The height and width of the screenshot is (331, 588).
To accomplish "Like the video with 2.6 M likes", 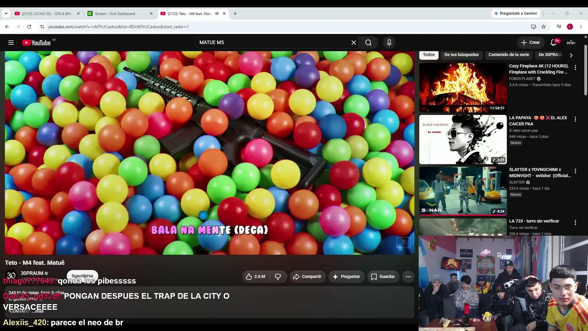I will [x=255, y=277].
